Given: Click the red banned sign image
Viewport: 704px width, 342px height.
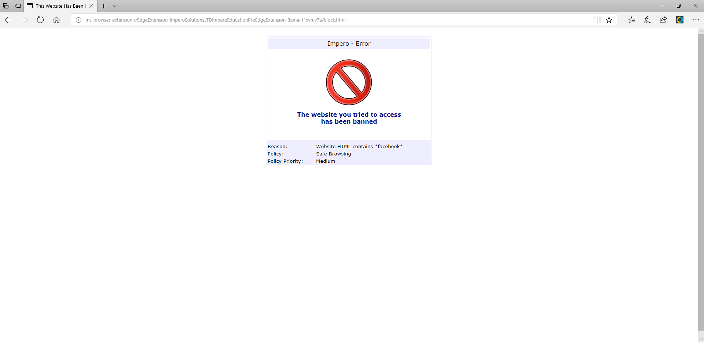Looking at the screenshot, I should point(349,82).
